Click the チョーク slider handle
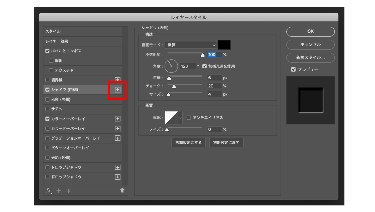This screenshot has height=212, width=375. coord(174,86)
